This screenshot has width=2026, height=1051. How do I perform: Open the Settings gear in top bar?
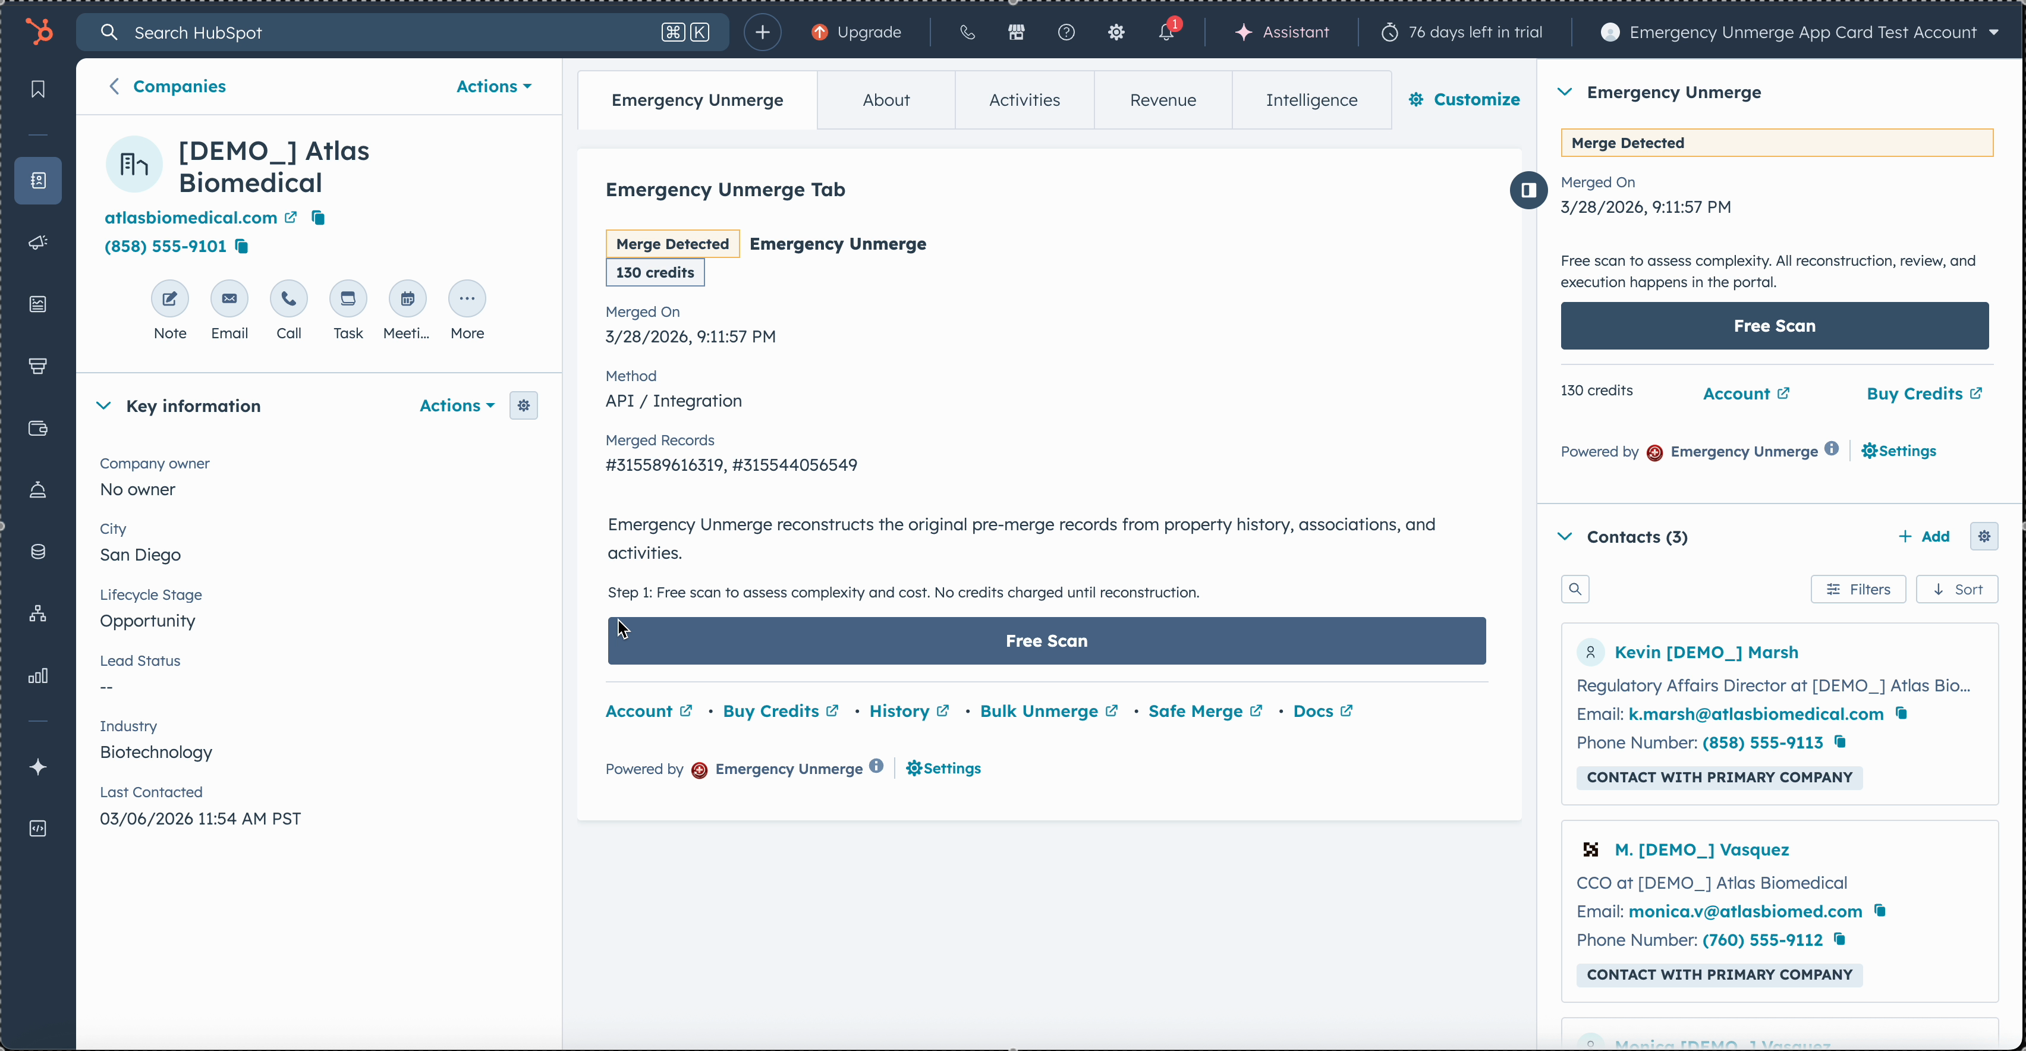pos(1116,32)
